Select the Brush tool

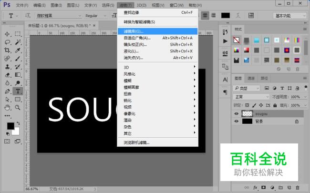coord(18,59)
